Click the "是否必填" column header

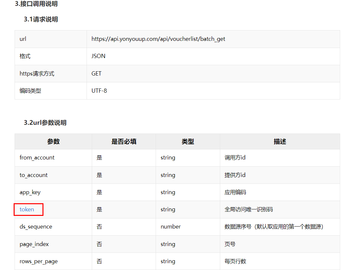coord(124,142)
